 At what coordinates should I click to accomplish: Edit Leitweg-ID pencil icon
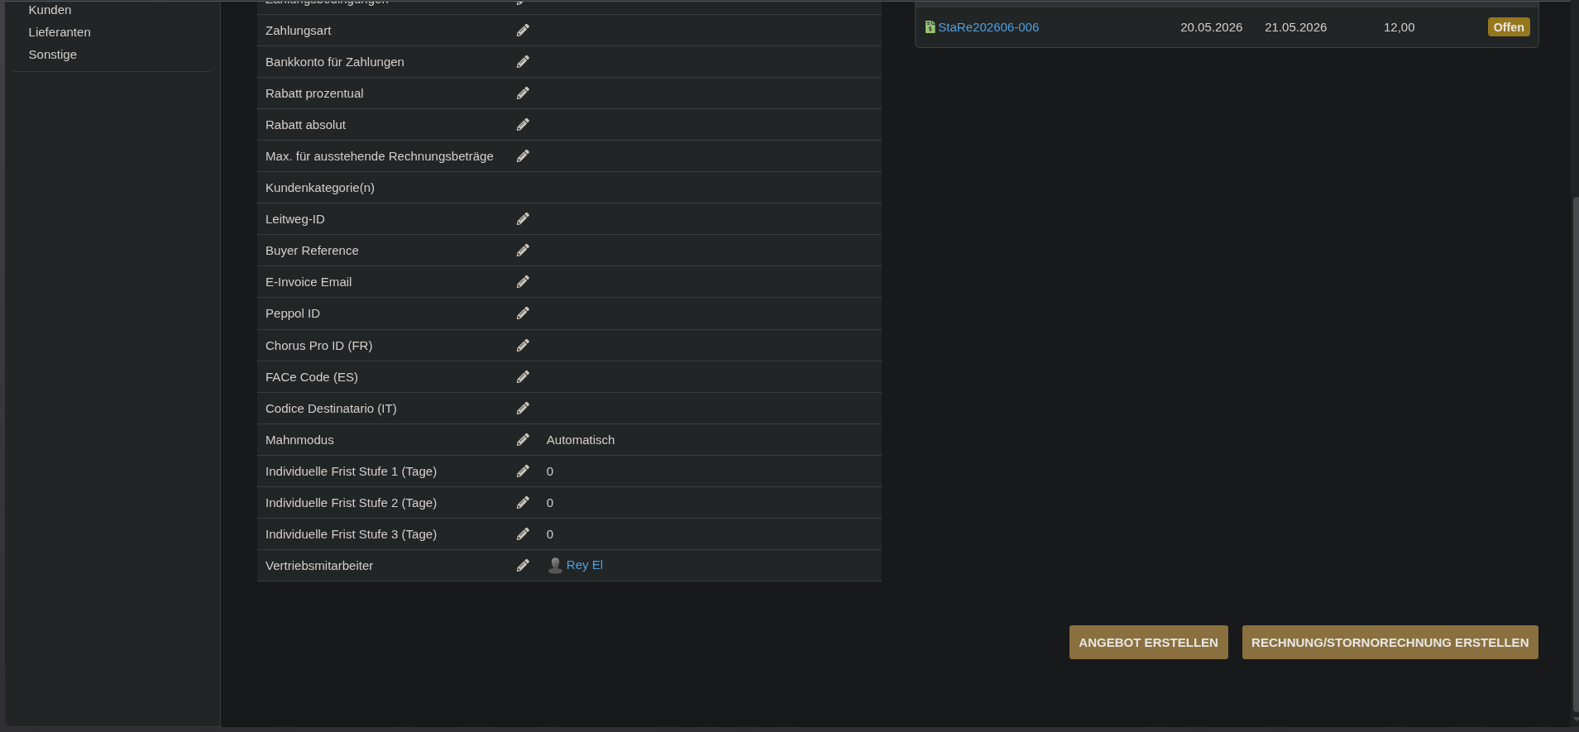click(523, 219)
